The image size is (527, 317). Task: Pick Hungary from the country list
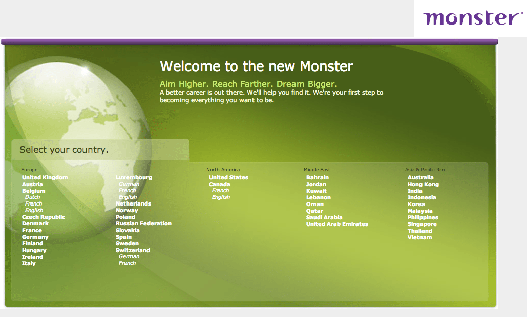pyautogui.click(x=34, y=250)
